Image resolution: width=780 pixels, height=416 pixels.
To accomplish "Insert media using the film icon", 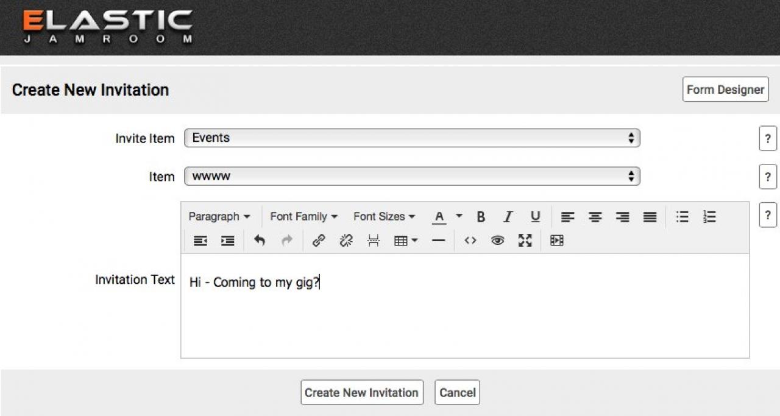I will point(556,241).
